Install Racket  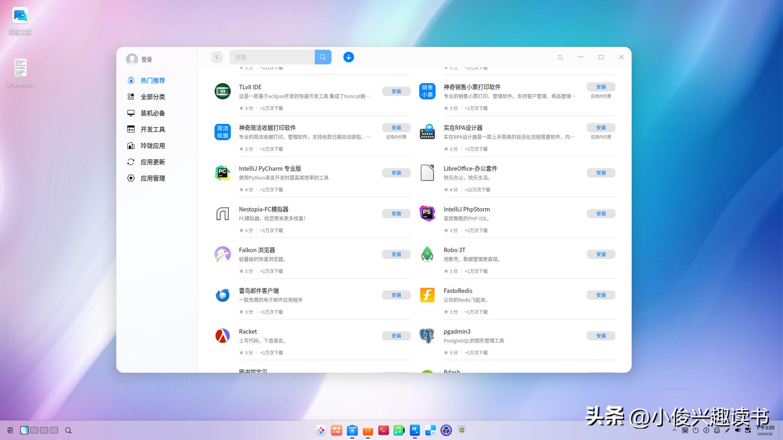click(x=396, y=336)
